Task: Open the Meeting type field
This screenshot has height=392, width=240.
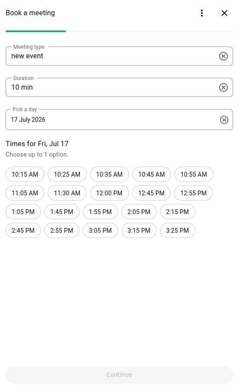Action: pos(119,56)
